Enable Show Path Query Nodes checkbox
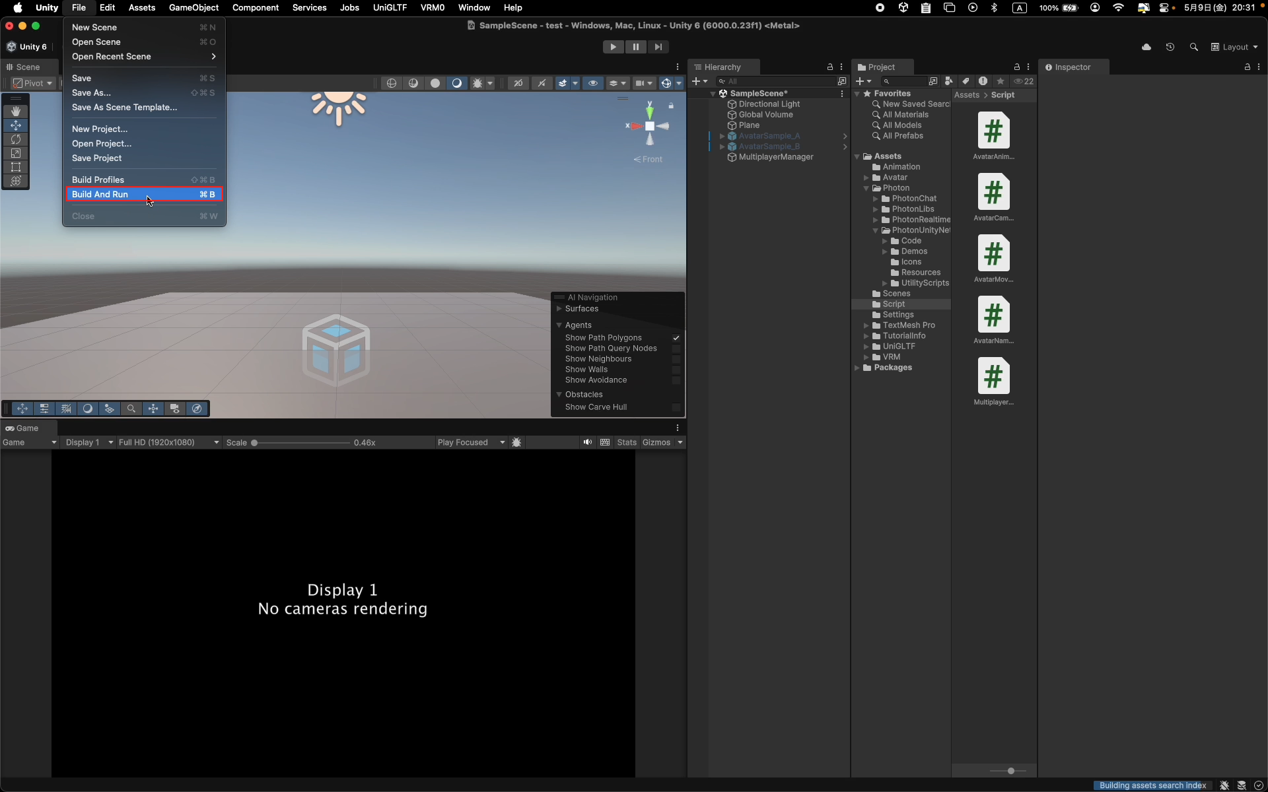 coord(676,348)
